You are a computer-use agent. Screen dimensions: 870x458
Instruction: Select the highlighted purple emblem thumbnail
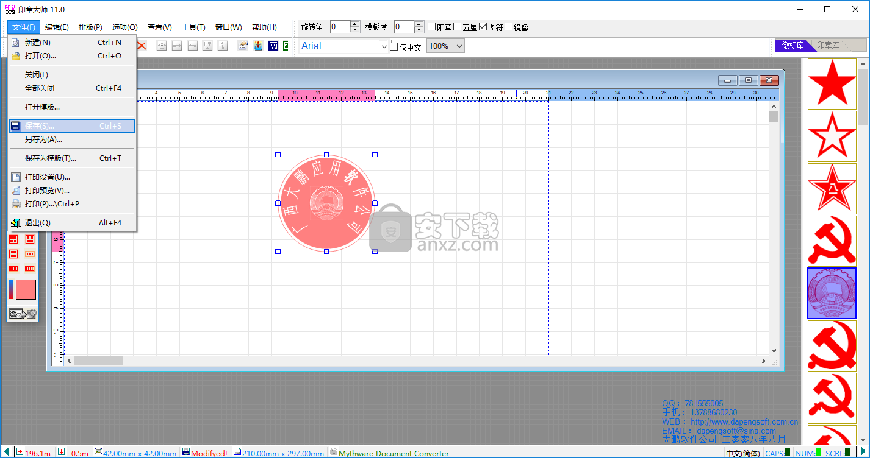832,293
